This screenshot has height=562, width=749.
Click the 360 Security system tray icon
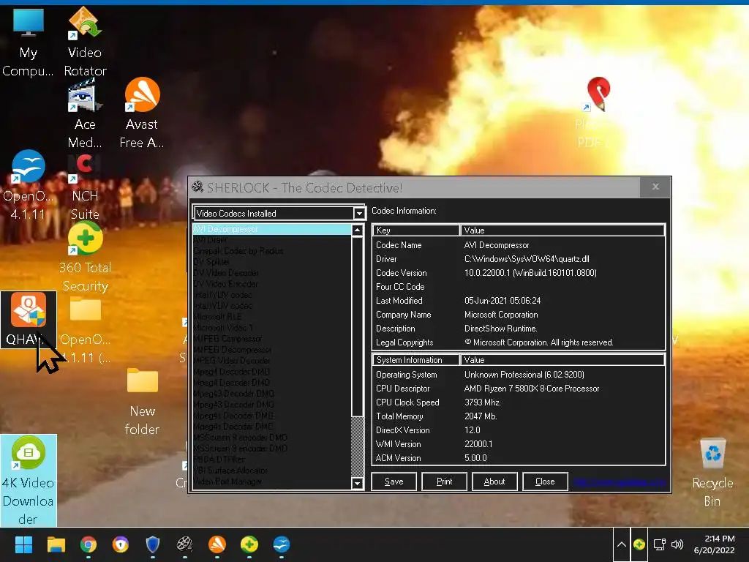pos(639,544)
